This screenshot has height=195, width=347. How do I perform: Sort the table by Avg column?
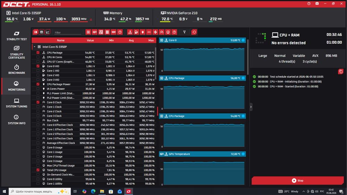(131, 40)
